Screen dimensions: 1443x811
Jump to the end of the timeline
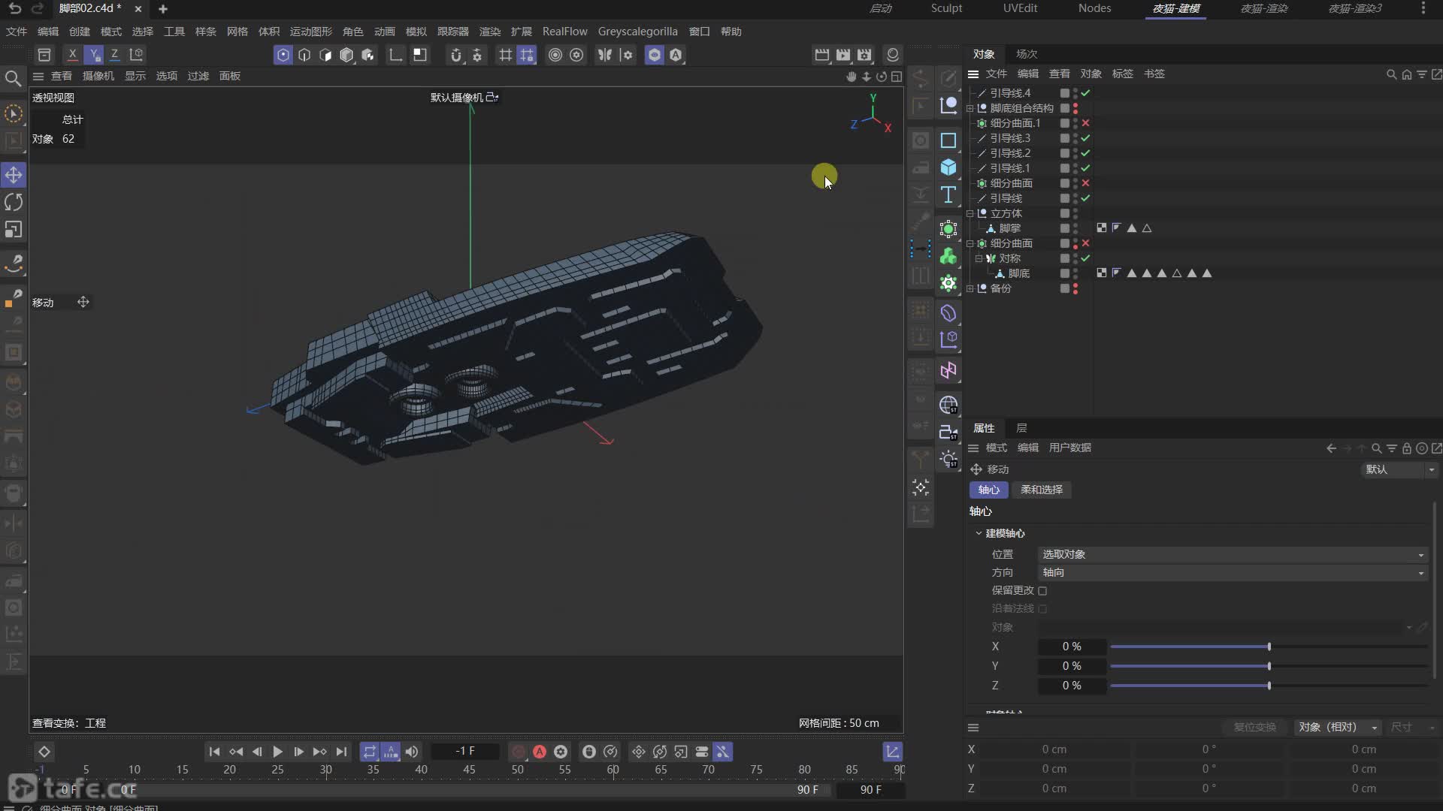tap(341, 752)
